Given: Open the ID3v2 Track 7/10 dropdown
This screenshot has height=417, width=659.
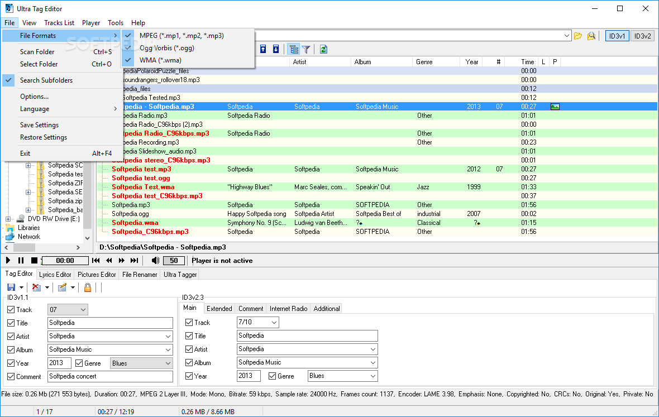Looking at the screenshot, I should point(274,323).
